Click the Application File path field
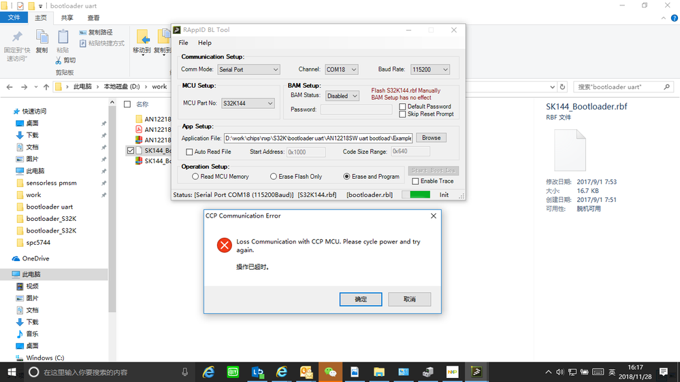The height and width of the screenshot is (382, 680). 319,138
